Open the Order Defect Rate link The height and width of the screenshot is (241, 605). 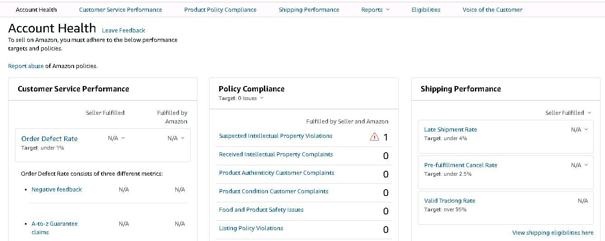point(50,139)
